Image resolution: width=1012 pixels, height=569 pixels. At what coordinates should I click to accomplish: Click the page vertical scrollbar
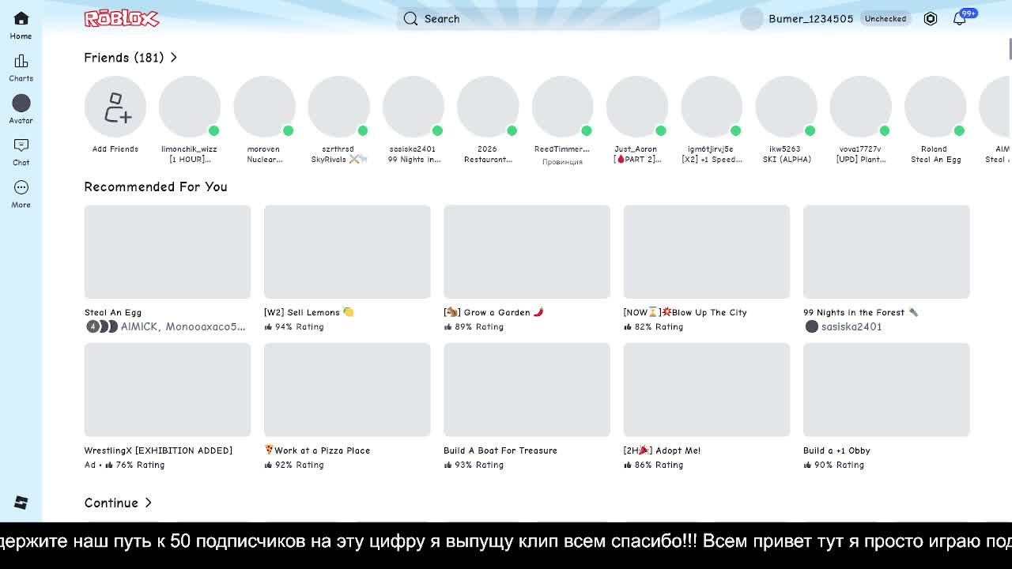[1010, 48]
